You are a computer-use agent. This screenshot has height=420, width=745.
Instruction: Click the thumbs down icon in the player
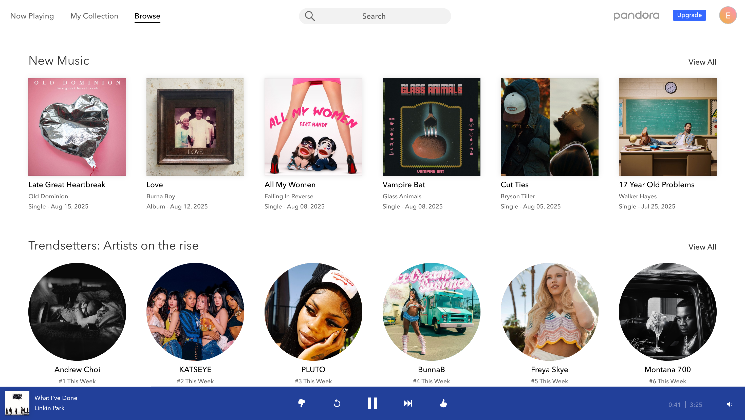tap(302, 403)
